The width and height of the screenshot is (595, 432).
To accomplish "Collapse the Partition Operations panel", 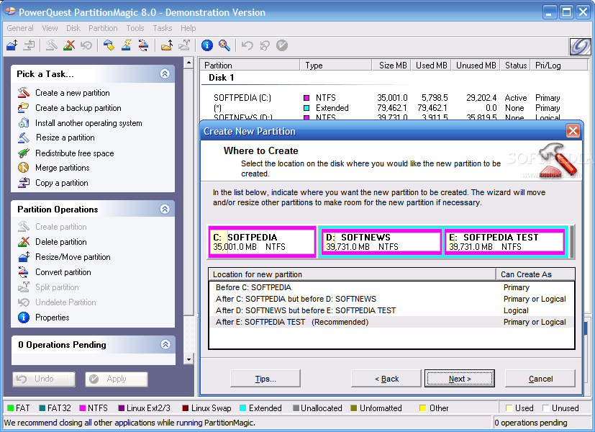I will [165, 209].
